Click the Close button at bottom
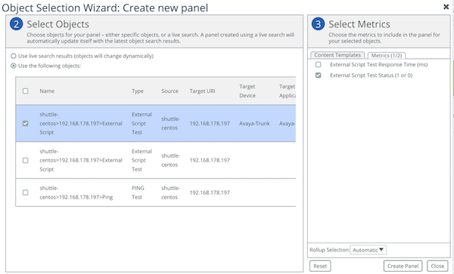Image resolution: width=454 pixels, height=274 pixels. pos(437,266)
